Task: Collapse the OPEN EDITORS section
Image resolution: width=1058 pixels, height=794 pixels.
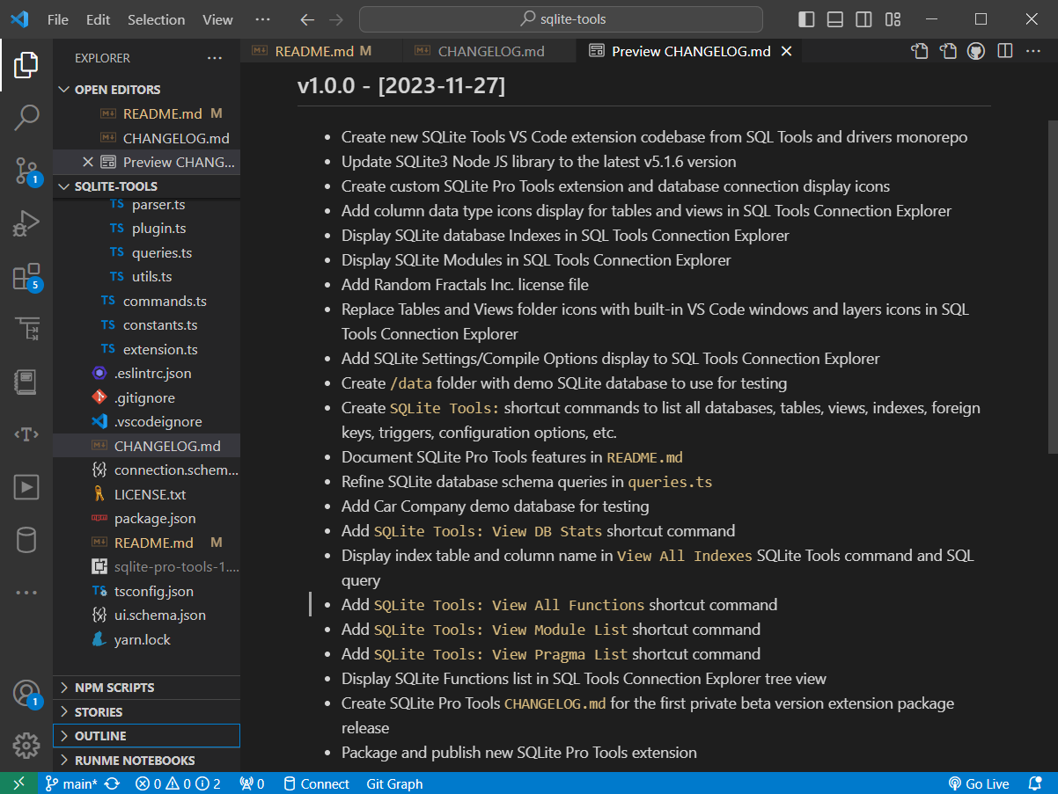Action: tap(146, 90)
